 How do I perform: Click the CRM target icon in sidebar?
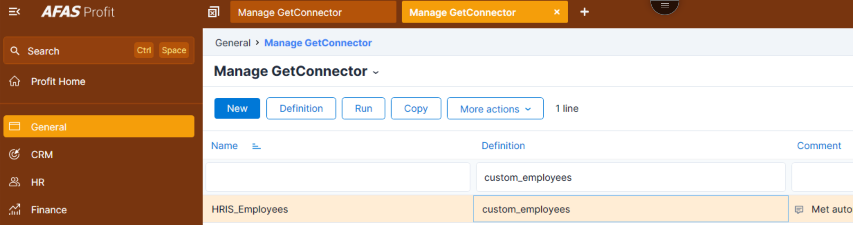[x=15, y=154]
